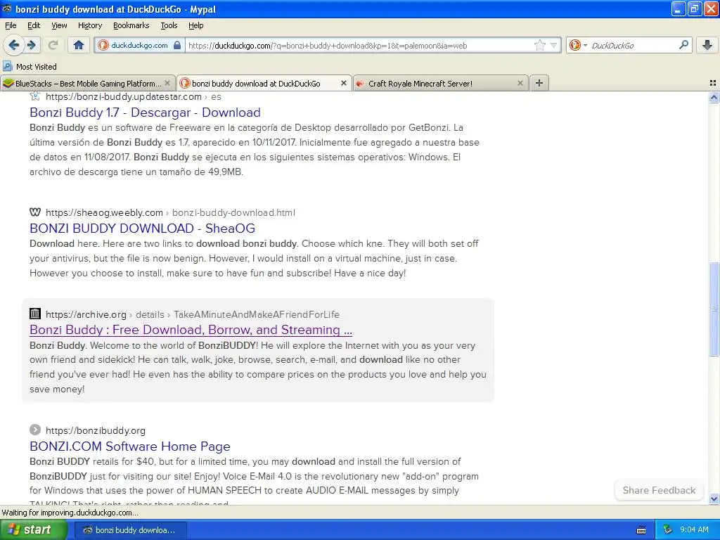Viewport: 720px width, 540px height.
Task: Click the https://archive.org URL text
Action: [86, 314]
